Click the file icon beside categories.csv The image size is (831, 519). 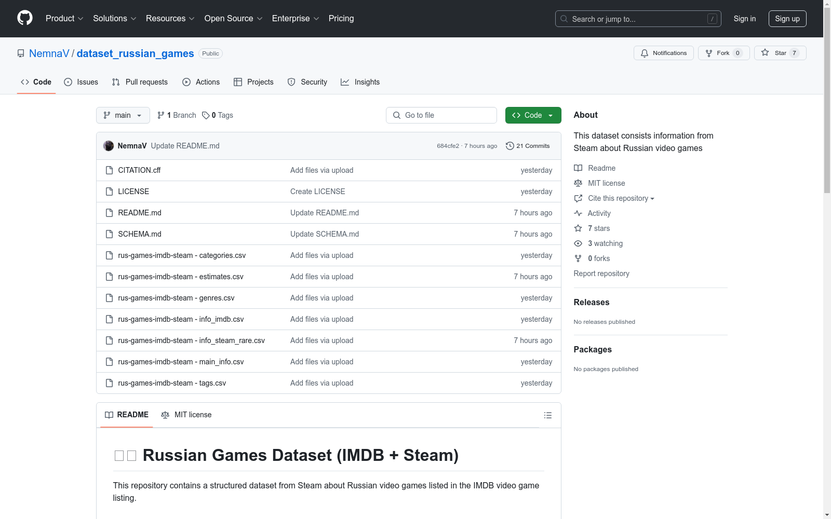pos(109,255)
